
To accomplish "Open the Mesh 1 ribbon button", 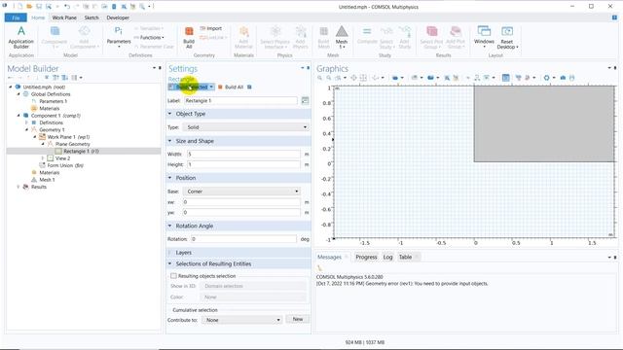I will (x=342, y=37).
